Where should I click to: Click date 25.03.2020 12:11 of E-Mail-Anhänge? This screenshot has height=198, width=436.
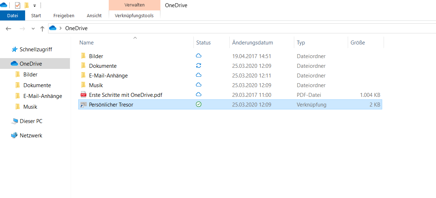point(252,76)
